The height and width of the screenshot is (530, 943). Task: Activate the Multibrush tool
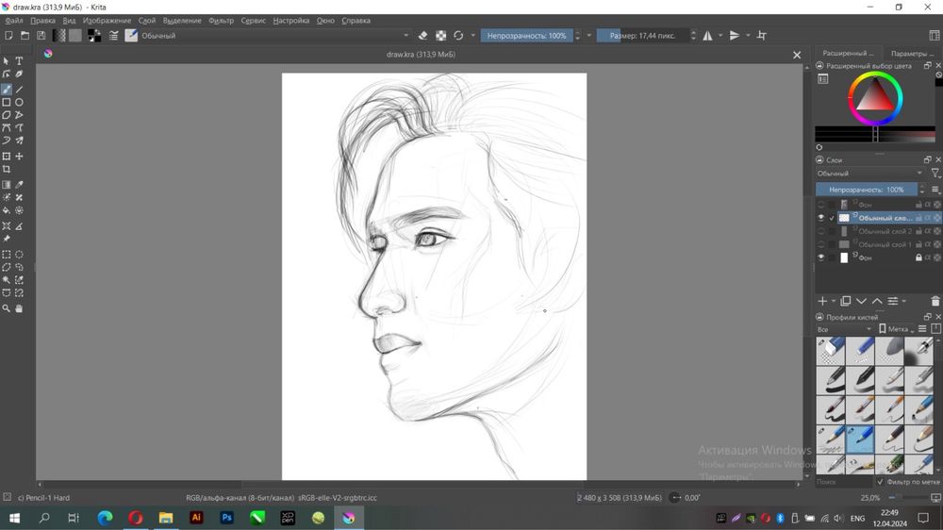[x=19, y=141]
